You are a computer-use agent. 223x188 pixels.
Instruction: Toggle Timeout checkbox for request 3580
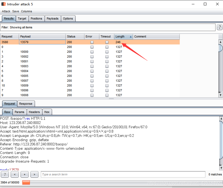[107, 42]
